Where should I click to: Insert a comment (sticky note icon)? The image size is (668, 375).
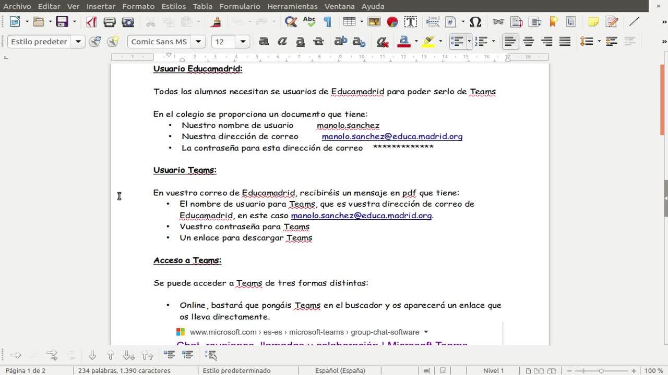593,22
